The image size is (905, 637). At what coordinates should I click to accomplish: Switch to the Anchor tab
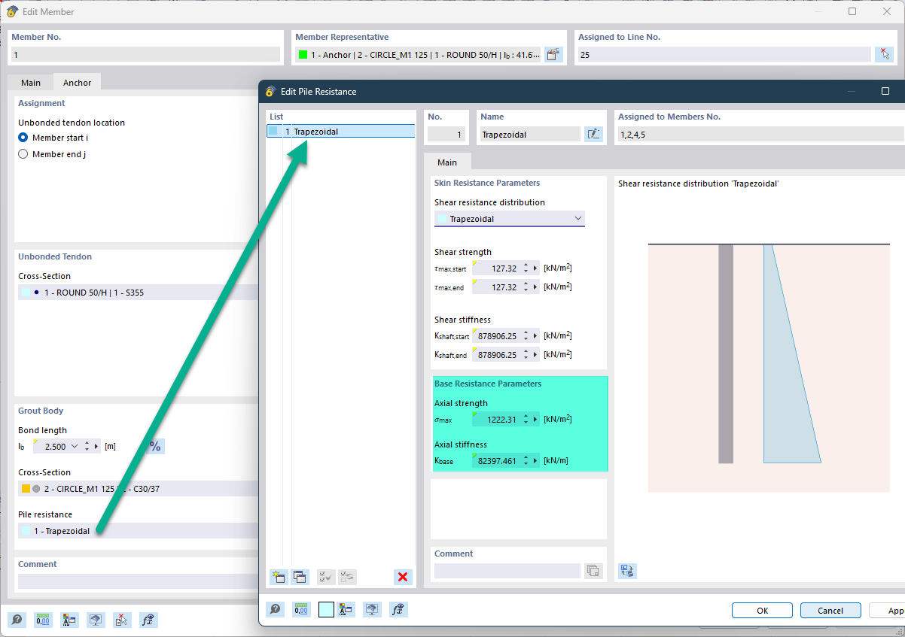77,83
